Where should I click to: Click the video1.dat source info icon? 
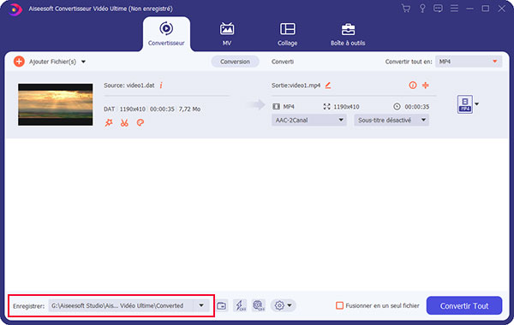(161, 86)
